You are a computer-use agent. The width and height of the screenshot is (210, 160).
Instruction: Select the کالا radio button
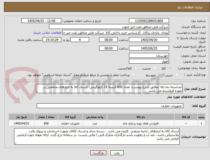pos(170,68)
